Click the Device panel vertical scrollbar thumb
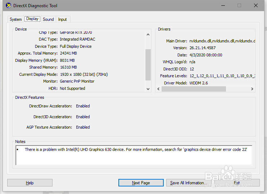This screenshot has width=267, height=194. pos(148,65)
